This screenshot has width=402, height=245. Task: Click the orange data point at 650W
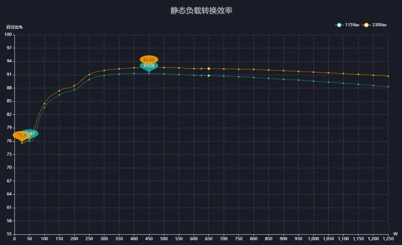[208, 69]
